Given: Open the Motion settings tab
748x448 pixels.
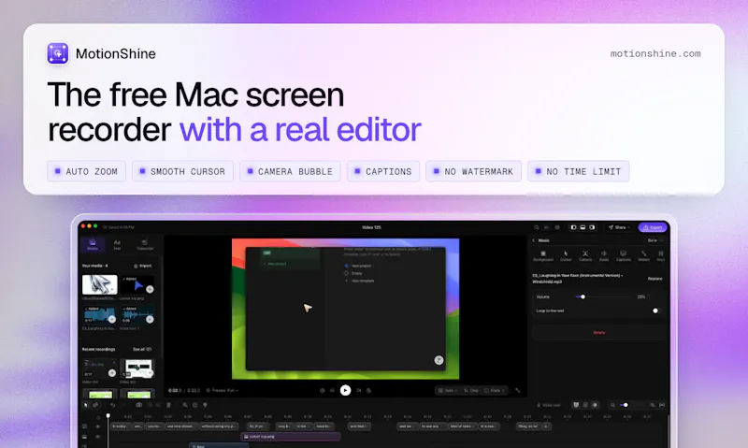Looking at the screenshot, I should [x=643, y=255].
